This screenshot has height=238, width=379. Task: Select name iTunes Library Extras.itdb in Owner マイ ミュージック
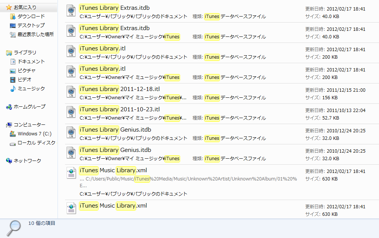tap(115, 28)
